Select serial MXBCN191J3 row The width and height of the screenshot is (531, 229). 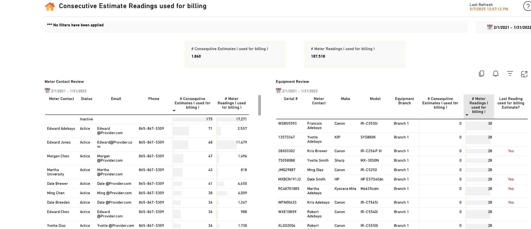click(x=402, y=179)
